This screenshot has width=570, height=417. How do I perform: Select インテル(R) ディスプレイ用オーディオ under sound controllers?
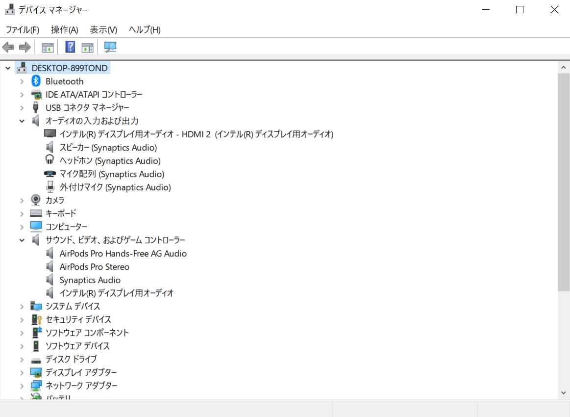(x=116, y=293)
